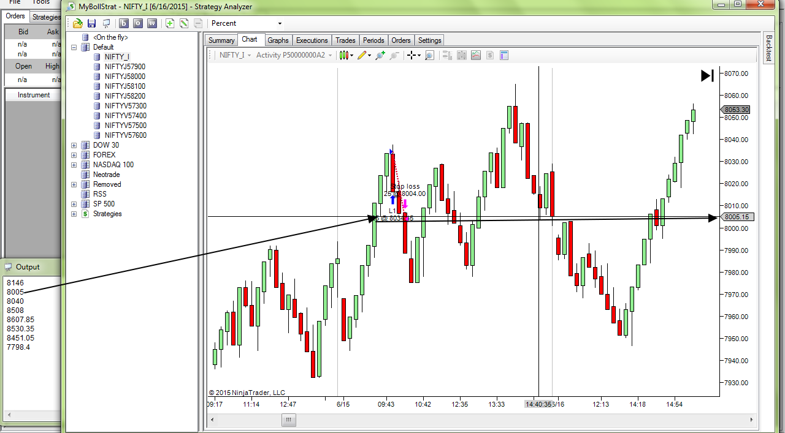Click the zoom in magnifier icon

(380, 55)
